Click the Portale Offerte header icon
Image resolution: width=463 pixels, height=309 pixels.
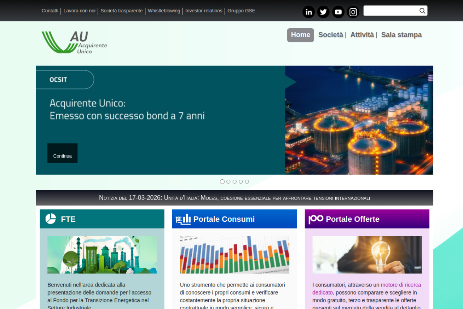(x=316, y=219)
